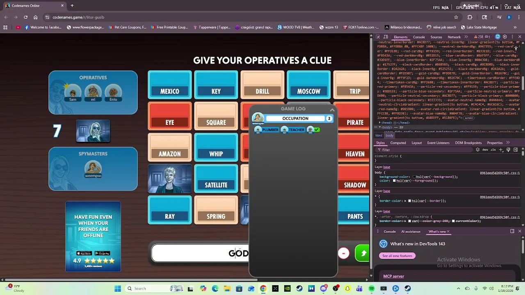525x295 pixels.
Task: Open Discord from the taskbar
Action: point(324,288)
